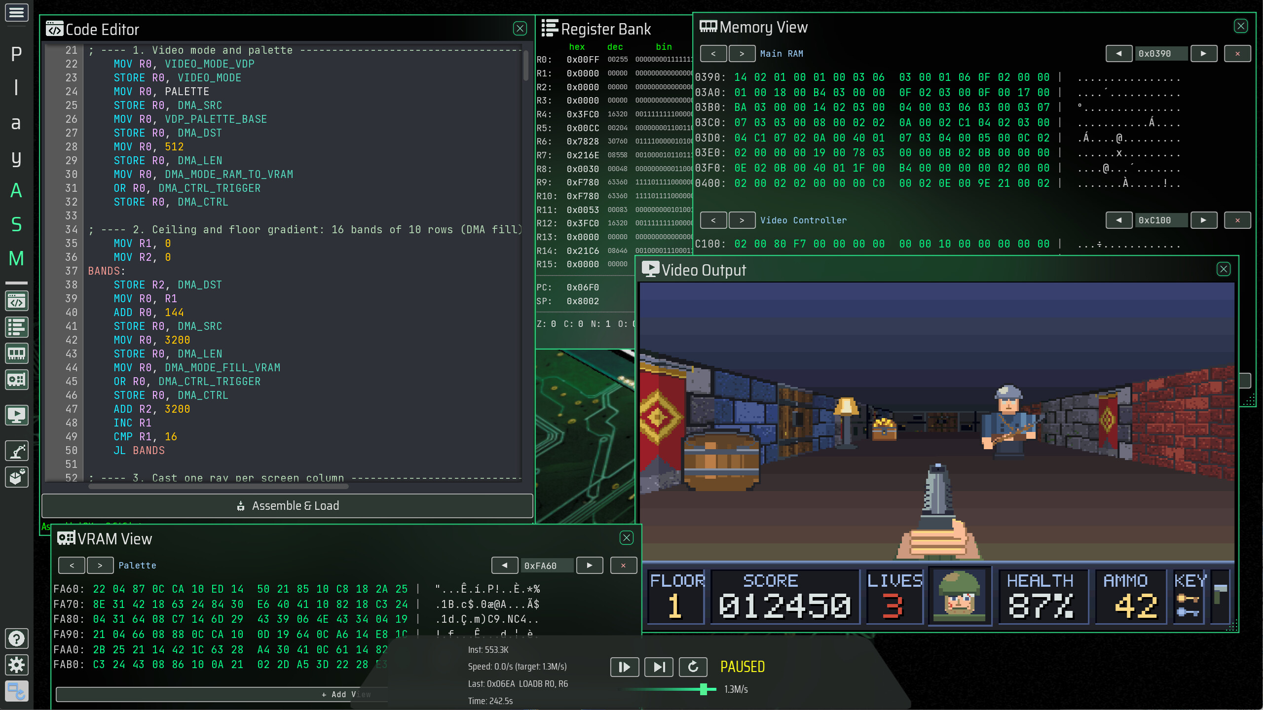Edit the 0xFA60 address field
The width and height of the screenshot is (1263, 710).
point(547,566)
